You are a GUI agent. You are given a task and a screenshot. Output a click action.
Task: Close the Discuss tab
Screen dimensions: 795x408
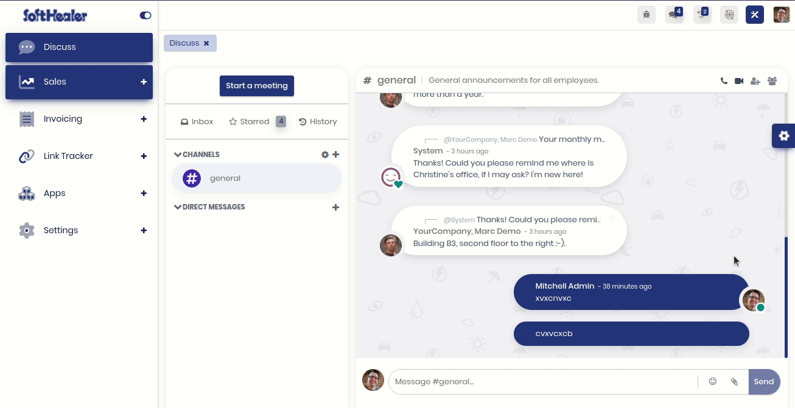(x=206, y=43)
